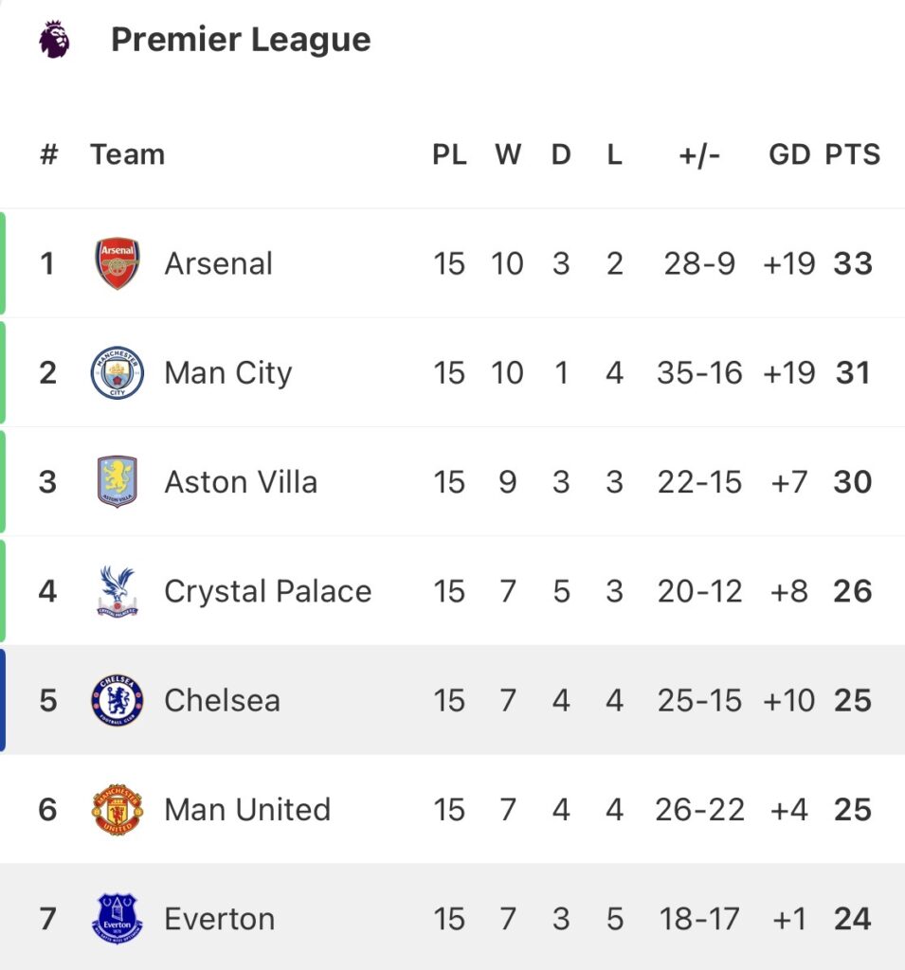The height and width of the screenshot is (970, 905).
Task: Select the Man City club badge
Action: (118, 372)
